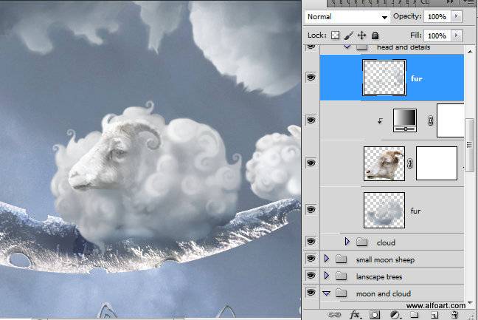
Task: Click the Opacity 100% field
Action: click(x=437, y=16)
